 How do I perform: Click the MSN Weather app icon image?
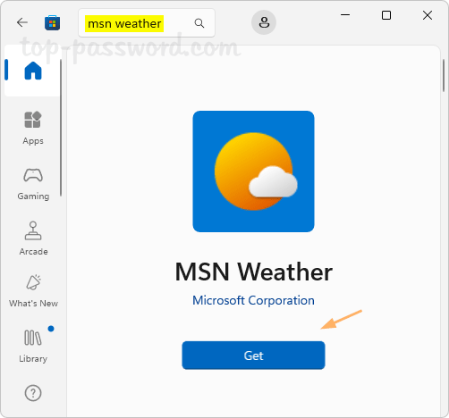[x=253, y=171]
